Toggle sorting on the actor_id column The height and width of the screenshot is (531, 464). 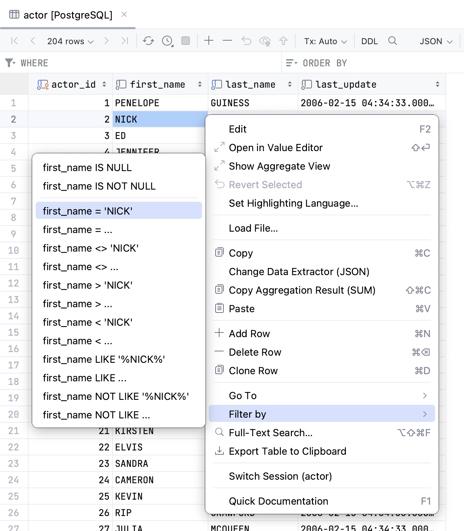(104, 84)
